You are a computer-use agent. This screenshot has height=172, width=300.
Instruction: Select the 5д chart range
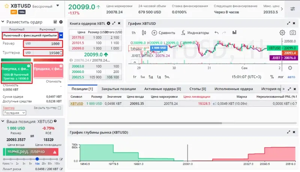(151, 77)
